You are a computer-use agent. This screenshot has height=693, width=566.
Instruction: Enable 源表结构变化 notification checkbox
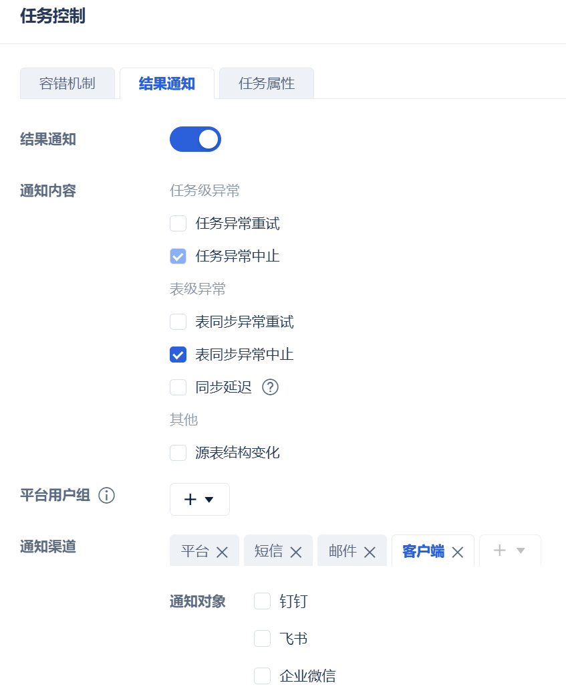click(178, 453)
